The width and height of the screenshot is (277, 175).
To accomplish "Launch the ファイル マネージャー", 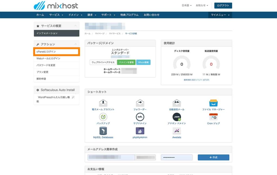I will (x=213, y=105).
